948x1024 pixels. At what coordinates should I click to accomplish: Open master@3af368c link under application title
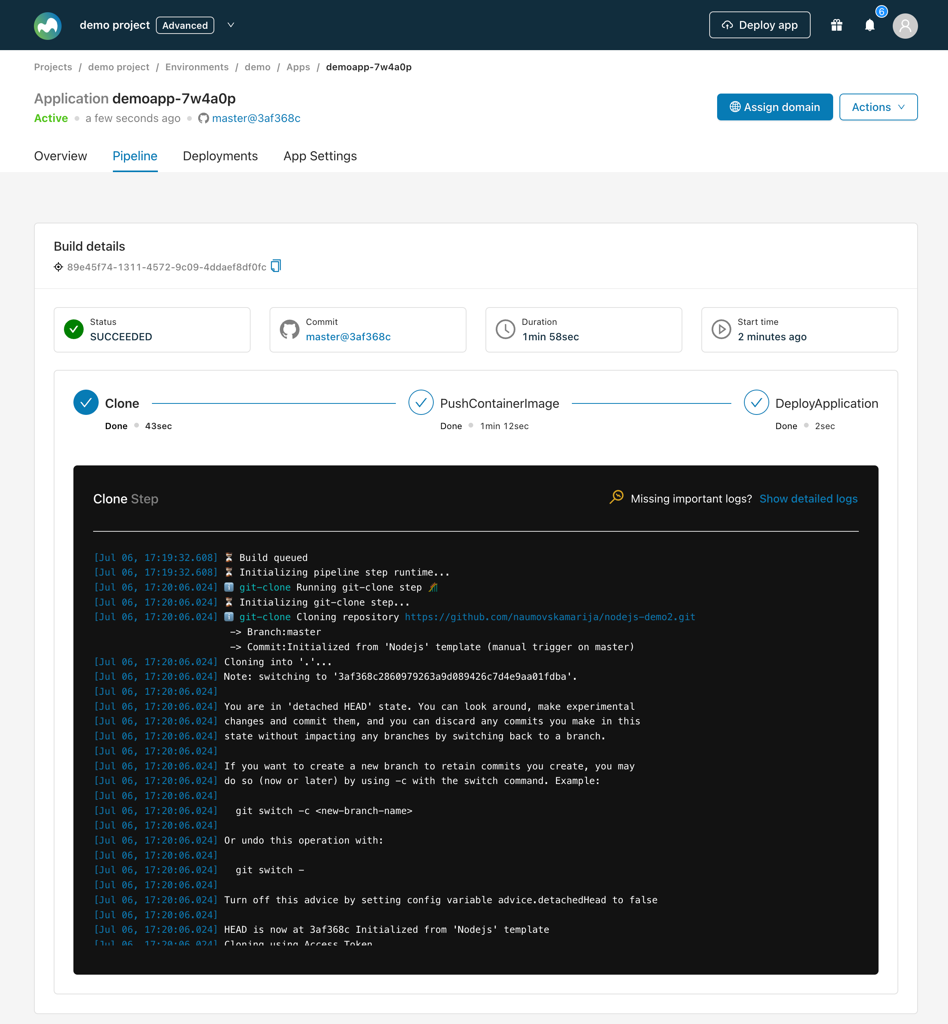[x=256, y=118]
